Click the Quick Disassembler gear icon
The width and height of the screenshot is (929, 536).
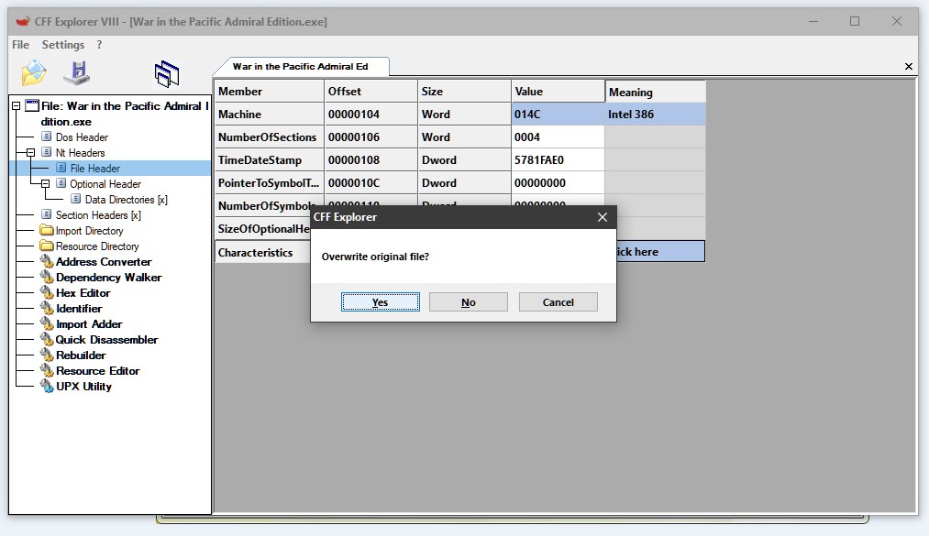[47, 339]
